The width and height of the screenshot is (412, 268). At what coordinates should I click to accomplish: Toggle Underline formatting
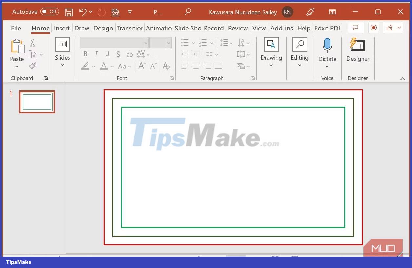[107, 54]
